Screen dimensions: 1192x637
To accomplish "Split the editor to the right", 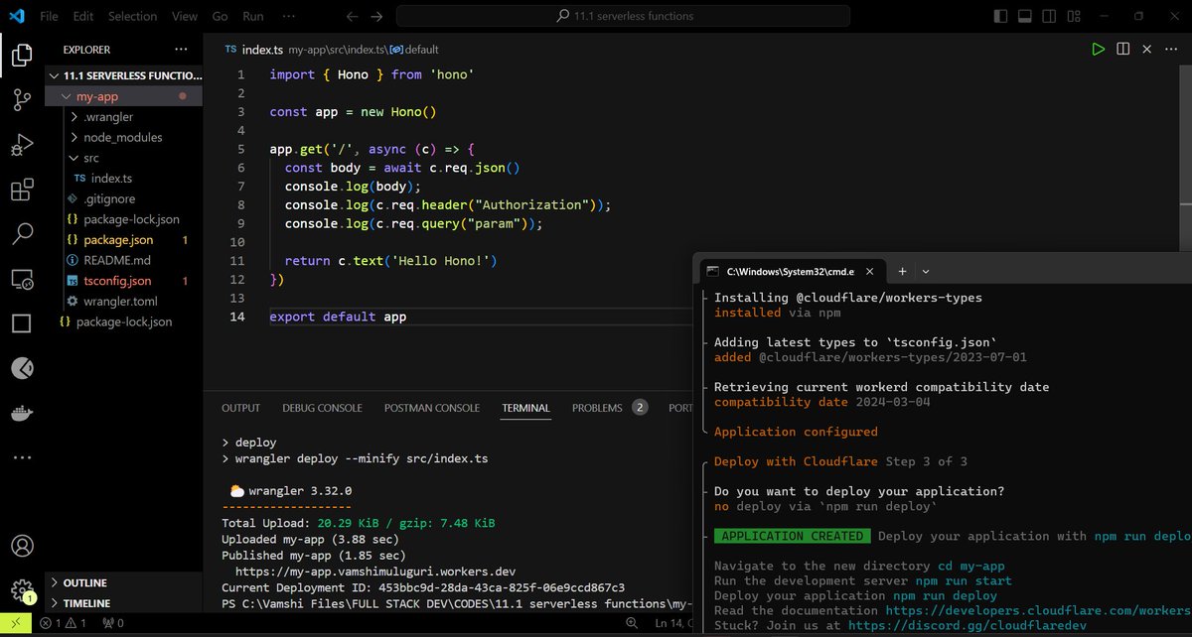I will click(1122, 49).
